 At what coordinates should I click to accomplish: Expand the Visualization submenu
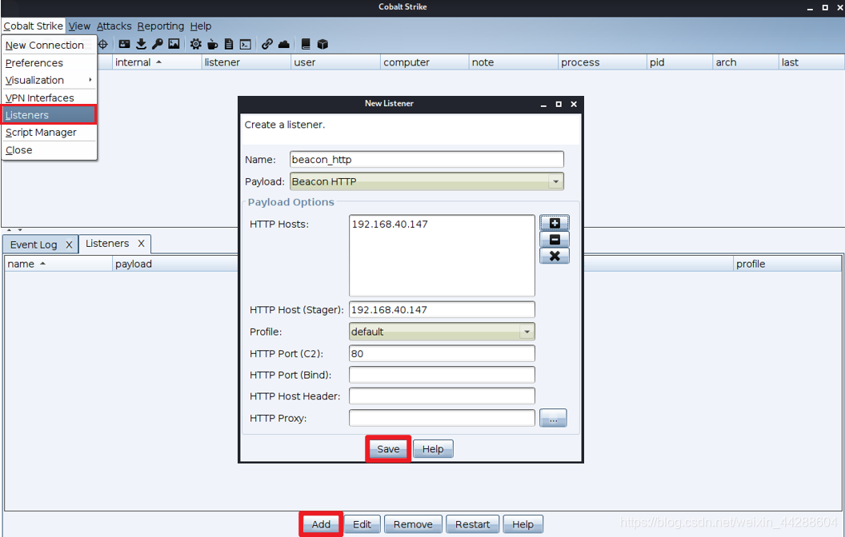[x=49, y=80]
